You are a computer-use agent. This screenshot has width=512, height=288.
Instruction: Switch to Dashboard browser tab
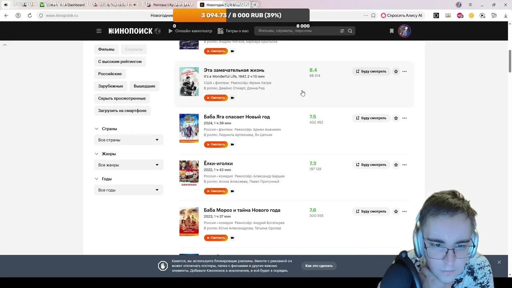(64, 5)
